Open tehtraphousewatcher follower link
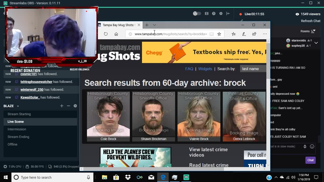This screenshot has height=182, width=324. (x=36, y=82)
